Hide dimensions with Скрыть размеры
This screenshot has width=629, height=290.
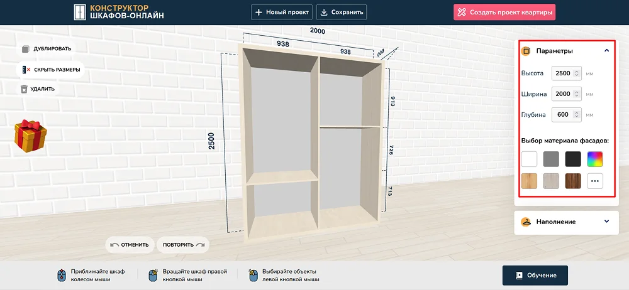(x=50, y=70)
